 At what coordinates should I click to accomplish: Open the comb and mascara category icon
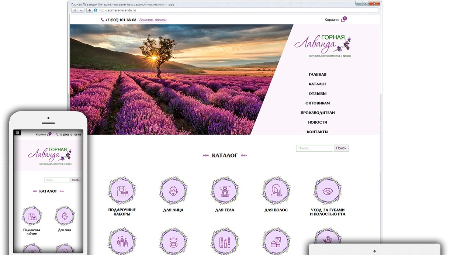[x=225, y=241]
